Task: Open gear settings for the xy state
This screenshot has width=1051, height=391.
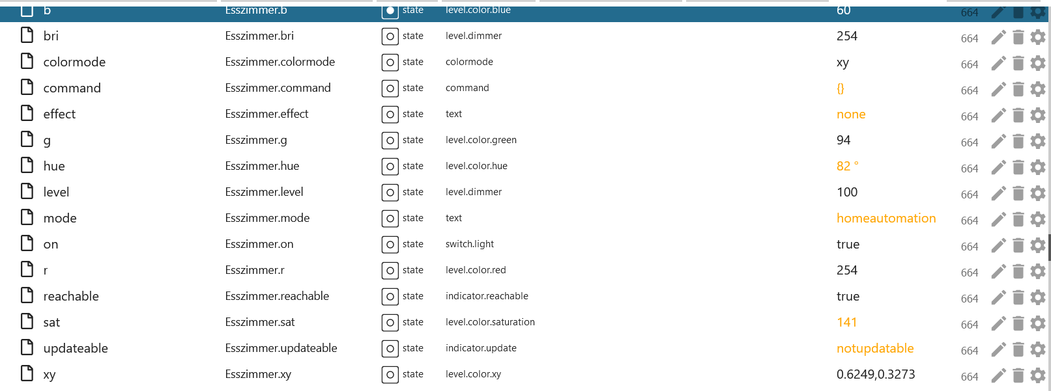Action: [1038, 375]
